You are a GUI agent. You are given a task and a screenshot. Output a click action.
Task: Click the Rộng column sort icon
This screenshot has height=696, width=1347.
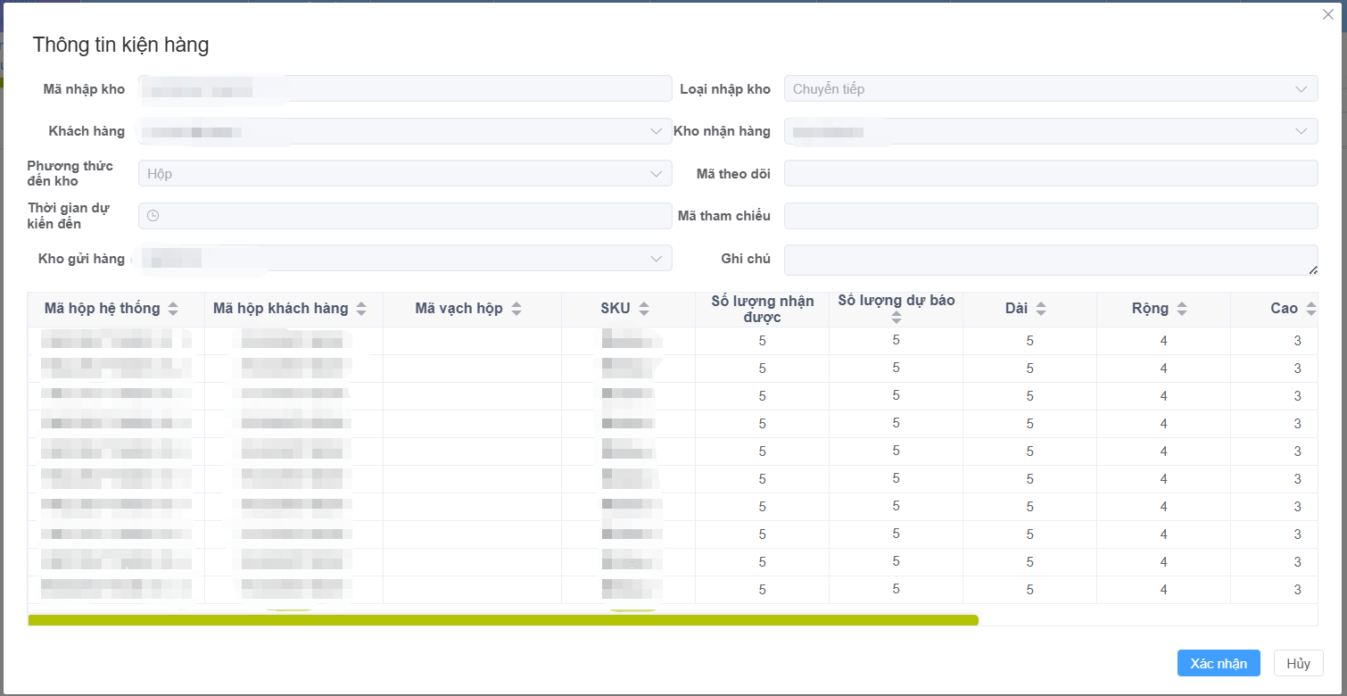coord(1182,309)
